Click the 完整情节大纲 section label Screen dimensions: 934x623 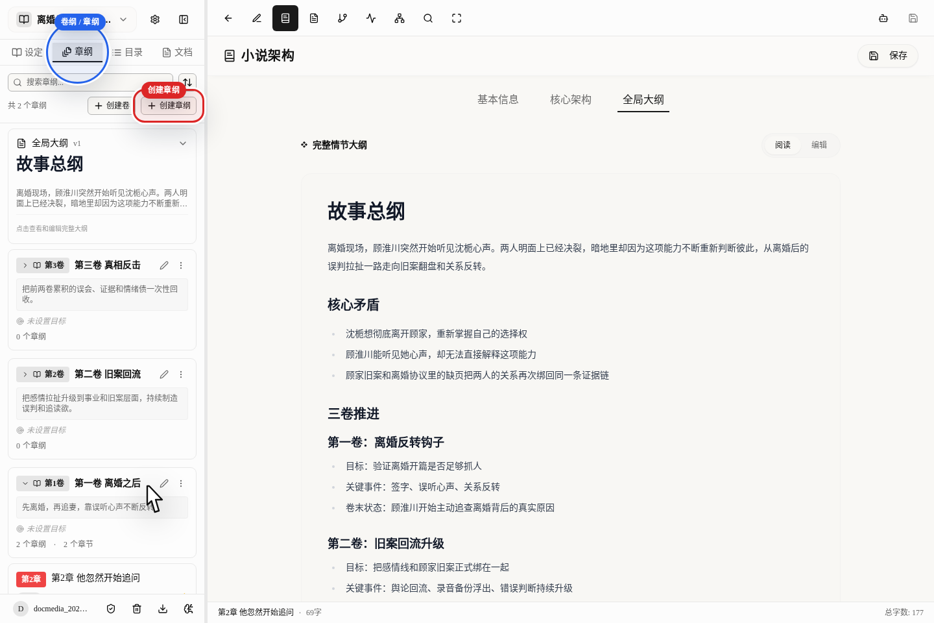[x=339, y=145]
